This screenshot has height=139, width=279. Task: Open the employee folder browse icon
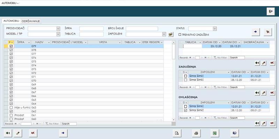(171, 34)
